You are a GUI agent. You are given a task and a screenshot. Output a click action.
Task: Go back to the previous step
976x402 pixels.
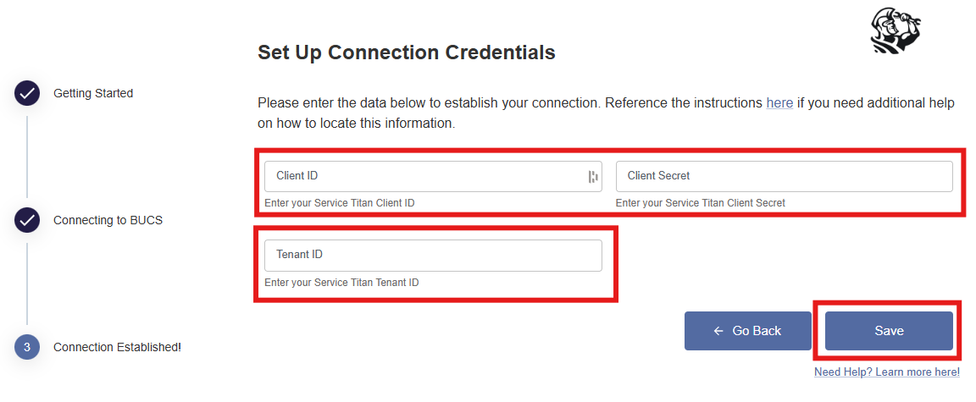click(748, 331)
